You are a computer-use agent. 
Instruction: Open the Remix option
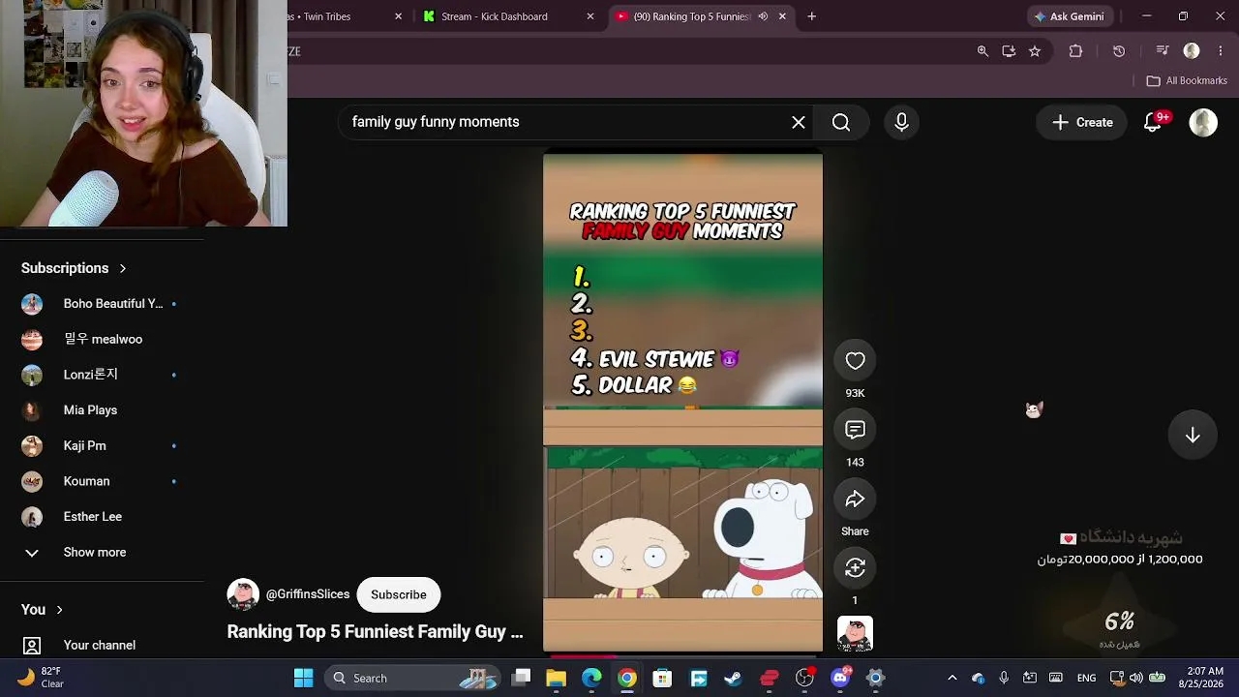pos(855,568)
